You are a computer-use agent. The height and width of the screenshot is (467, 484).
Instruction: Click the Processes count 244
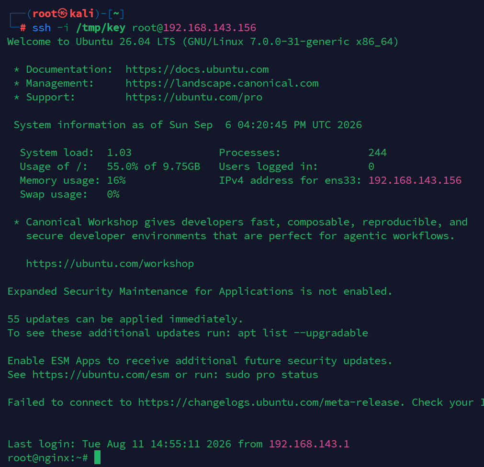coord(378,153)
